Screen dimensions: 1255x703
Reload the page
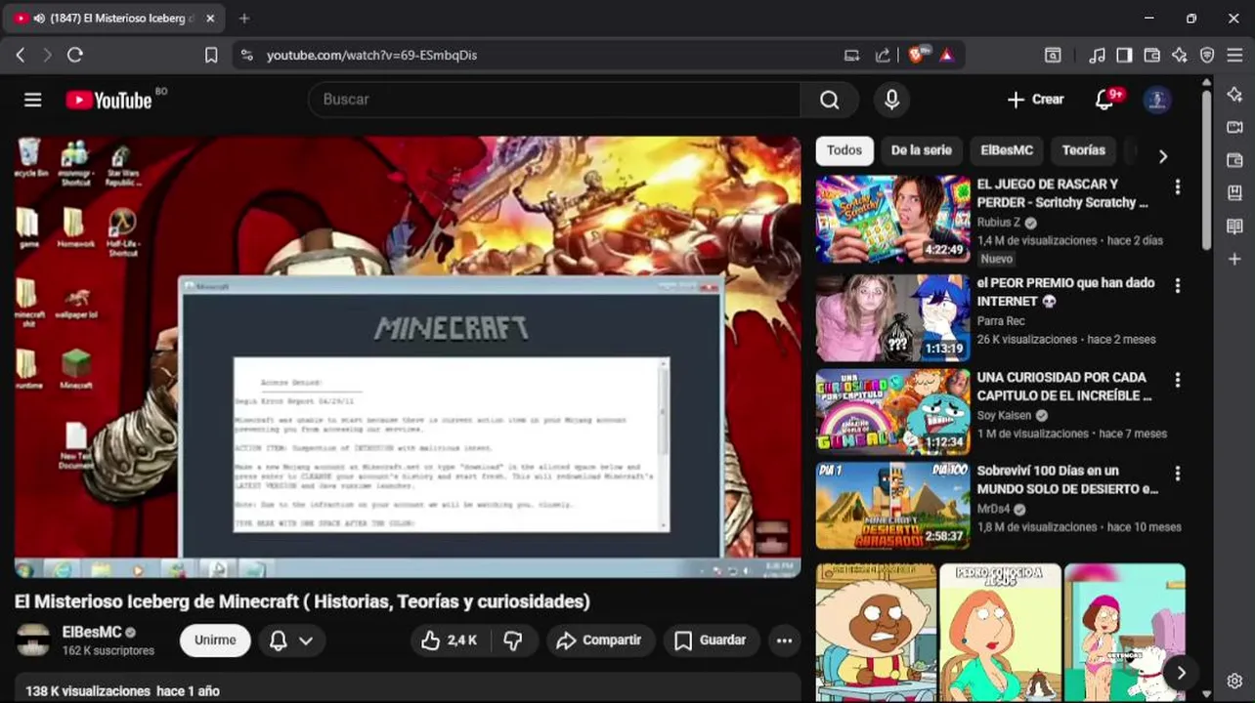coord(75,56)
